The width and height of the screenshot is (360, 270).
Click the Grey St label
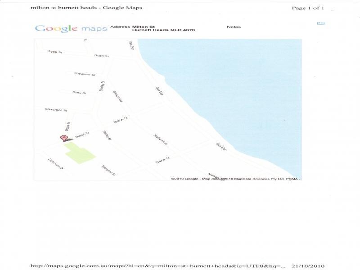click(x=79, y=93)
